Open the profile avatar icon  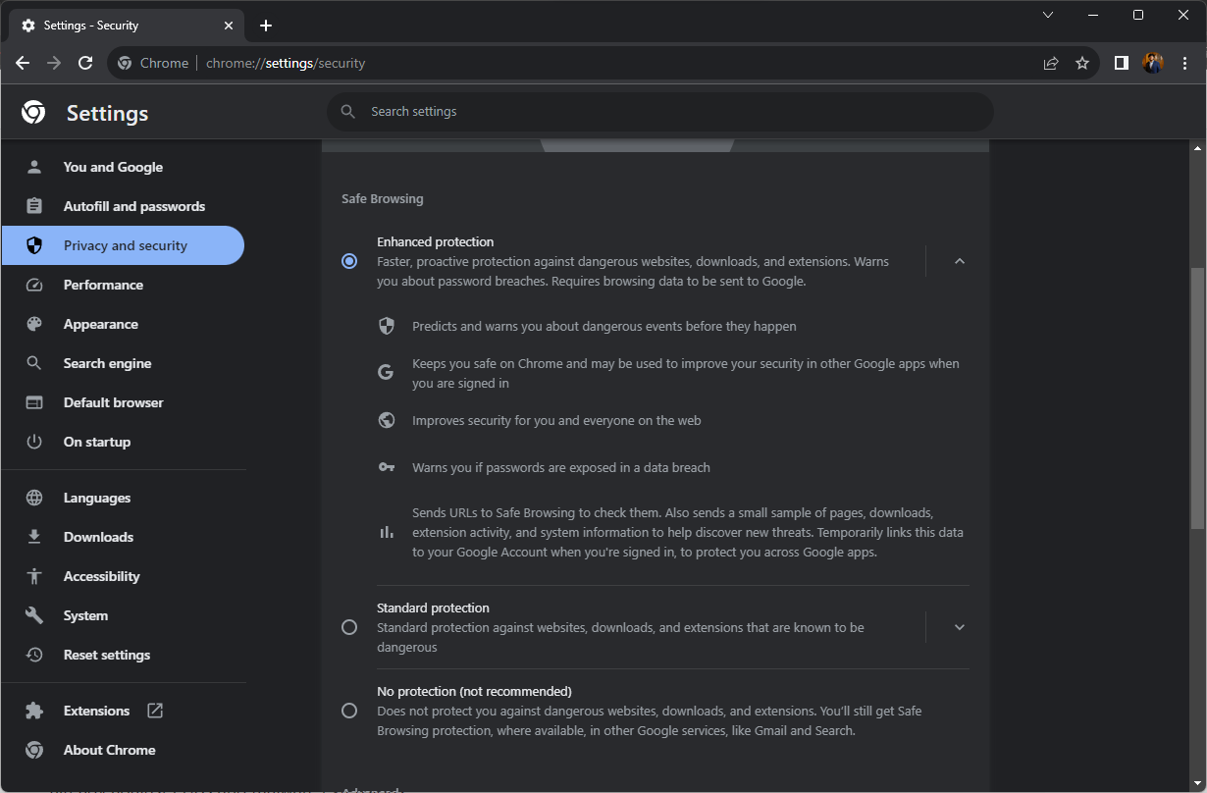point(1153,63)
